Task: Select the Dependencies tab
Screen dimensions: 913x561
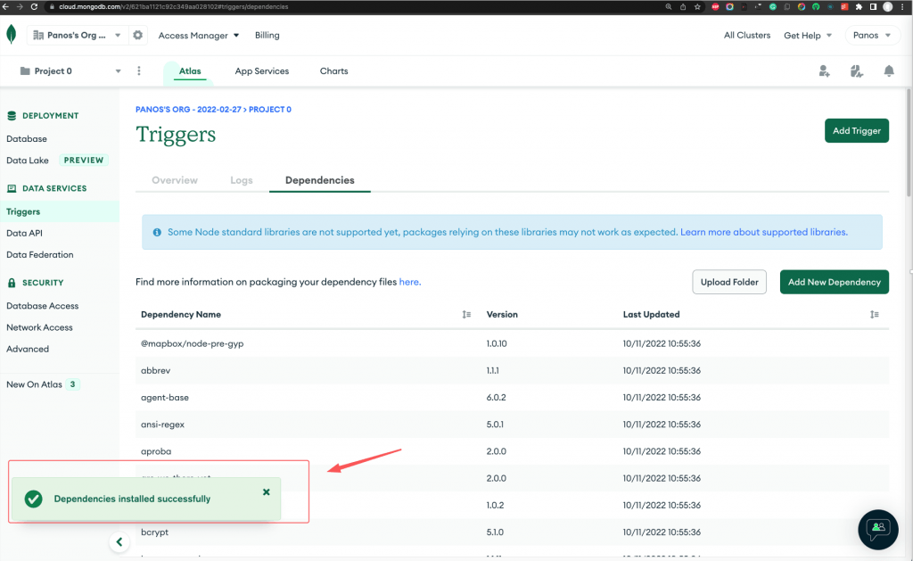Action: pyautogui.click(x=320, y=180)
